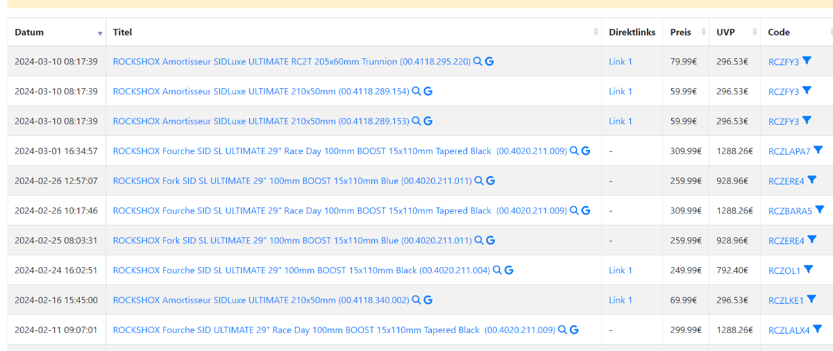Click filter icon beside code RCZBARA5

tap(820, 209)
